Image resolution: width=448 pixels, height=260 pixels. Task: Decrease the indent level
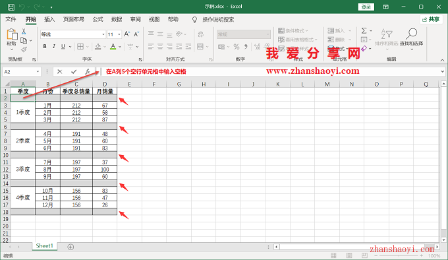pyautogui.click(x=179, y=46)
